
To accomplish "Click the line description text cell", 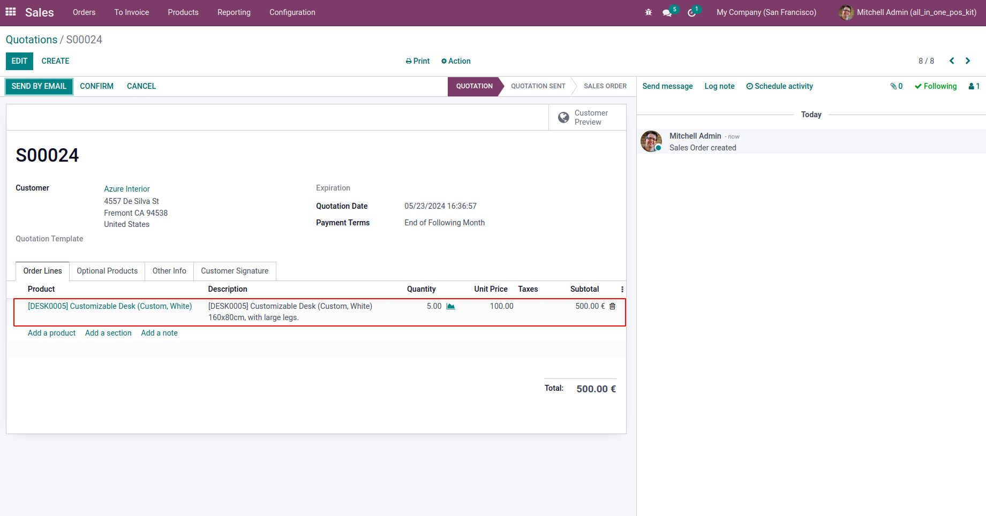I will [290, 312].
